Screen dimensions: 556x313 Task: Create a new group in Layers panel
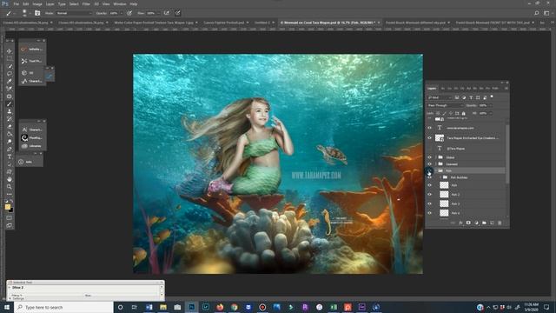[x=484, y=223]
